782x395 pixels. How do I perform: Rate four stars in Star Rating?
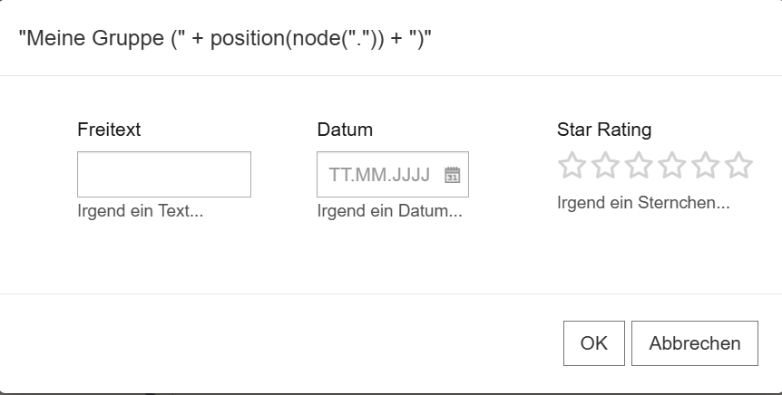pyautogui.click(x=672, y=166)
